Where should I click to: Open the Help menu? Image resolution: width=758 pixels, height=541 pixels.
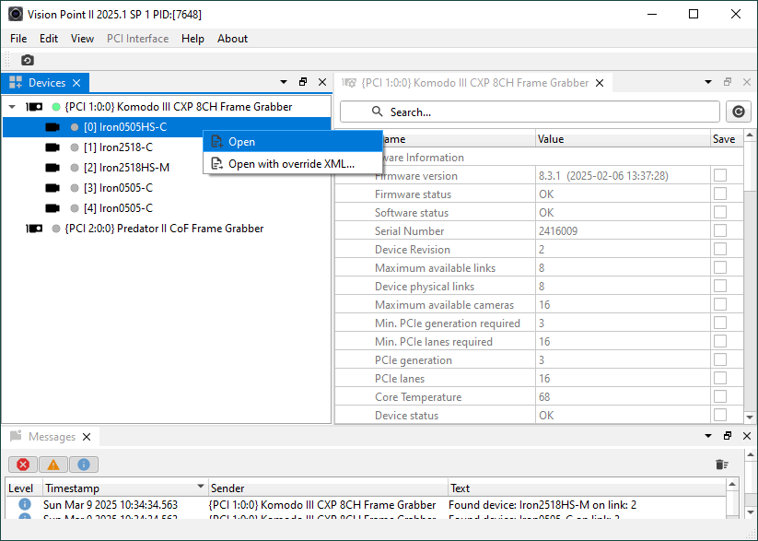point(192,39)
